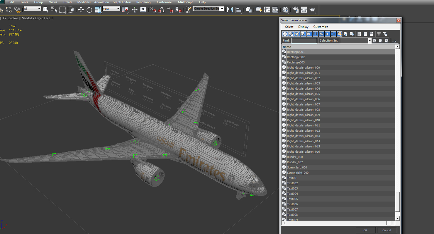Toggle Display Helpers filter in dialog
The height and width of the screenshot is (234, 434).
click(309, 34)
